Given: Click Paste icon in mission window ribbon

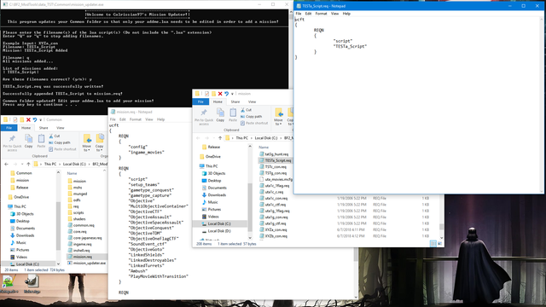Looking at the screenshot, I should pyautogui.click(x=233, y=116).
